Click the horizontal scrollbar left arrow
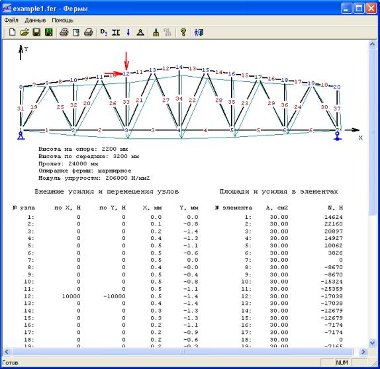 pos(7,352)
